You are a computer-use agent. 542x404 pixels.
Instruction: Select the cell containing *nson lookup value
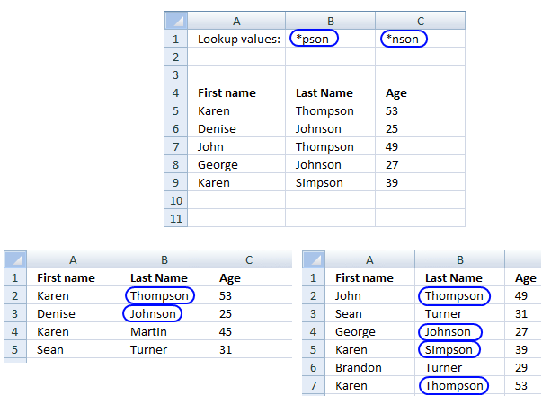pyautogui.click(x=421, y=39)
